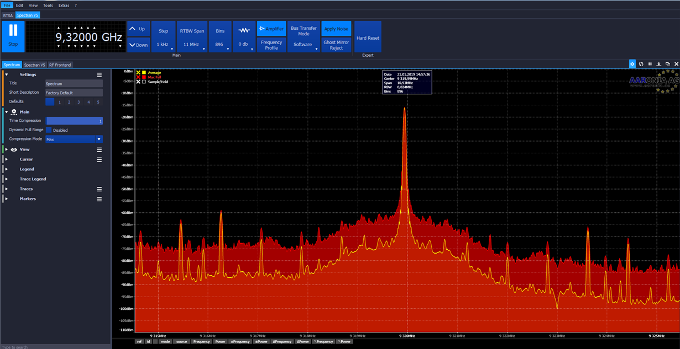
Task: Open the Markers section hamburger menu
Action: tap(100, 199)
